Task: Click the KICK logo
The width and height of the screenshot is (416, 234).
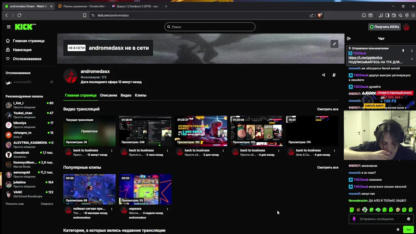Action: 25,27
